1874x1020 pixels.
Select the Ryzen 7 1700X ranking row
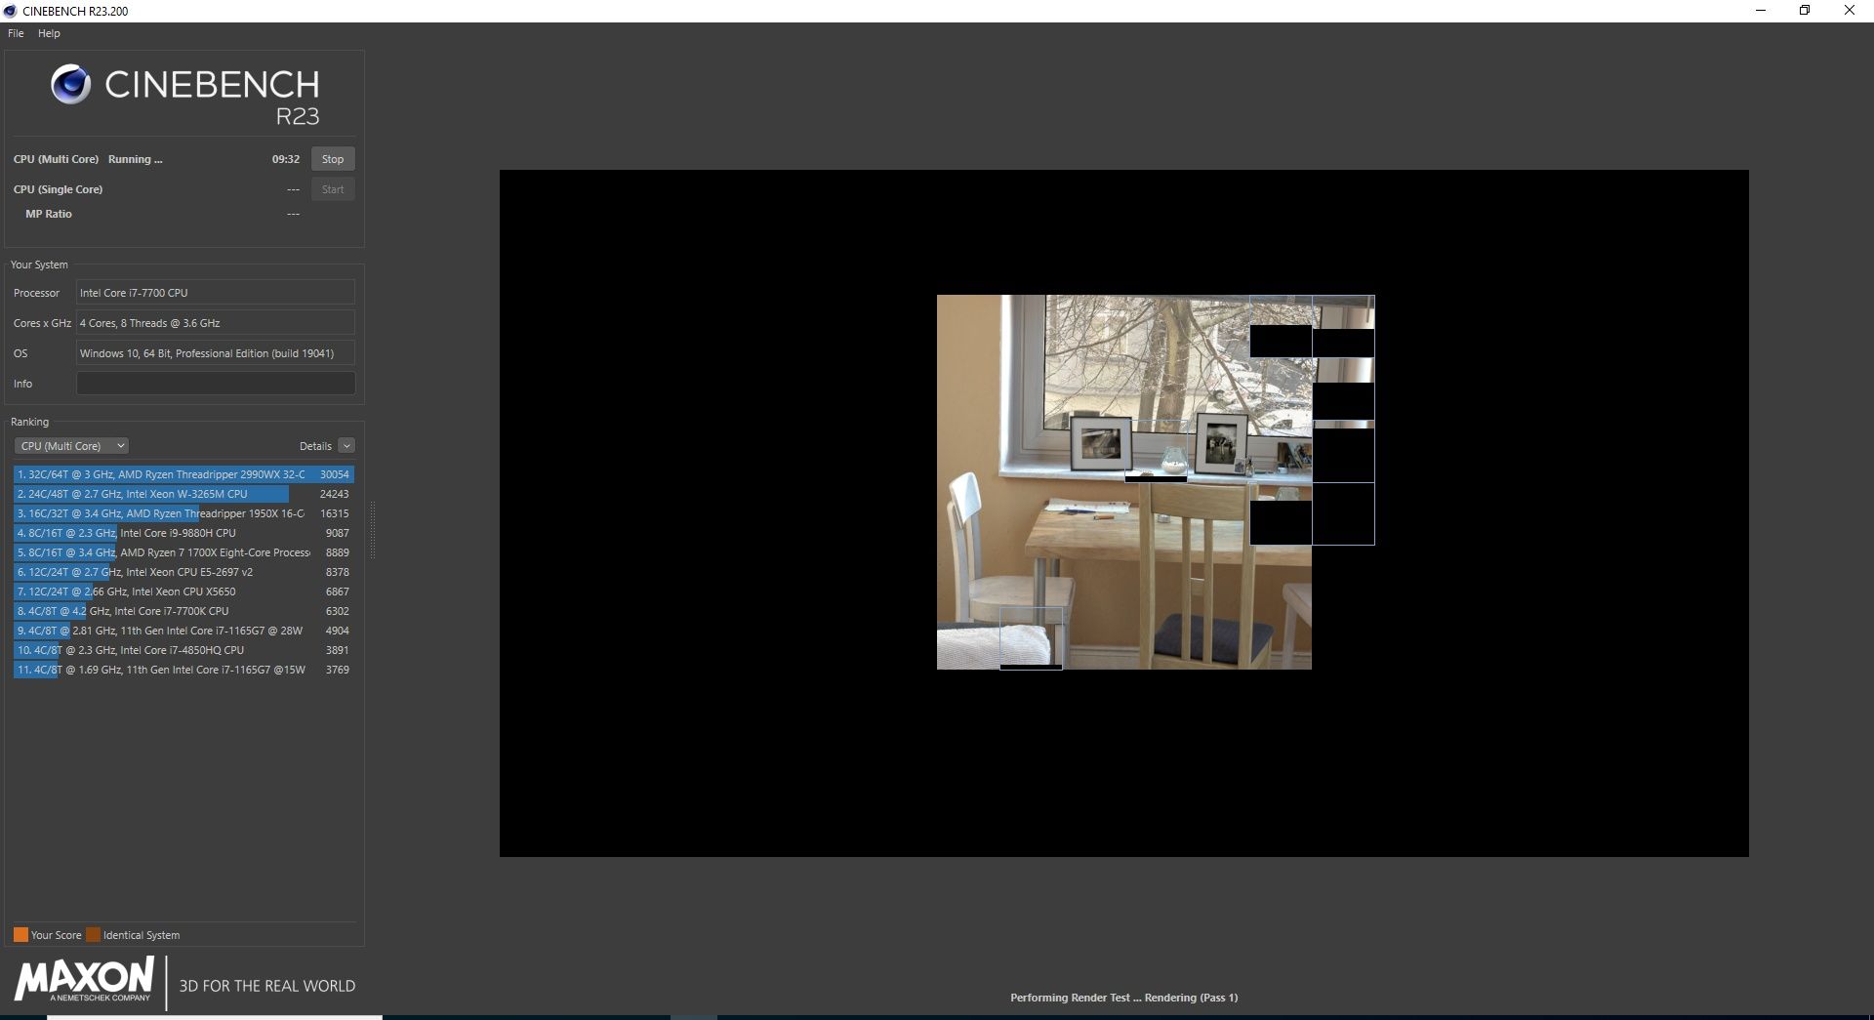click(183, 552)
